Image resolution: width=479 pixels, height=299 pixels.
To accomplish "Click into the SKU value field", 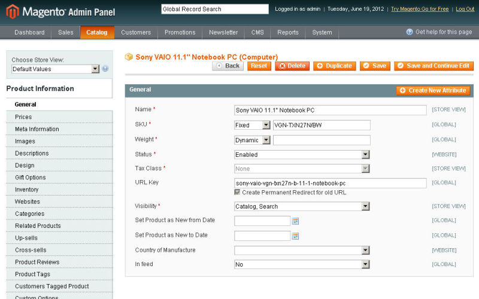I will (x=322, y=125).
